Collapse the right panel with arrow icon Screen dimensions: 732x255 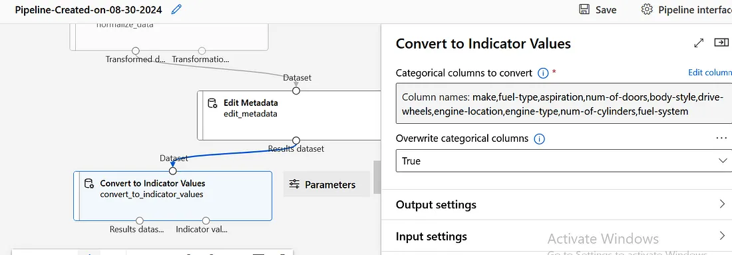tap(721, 43)
